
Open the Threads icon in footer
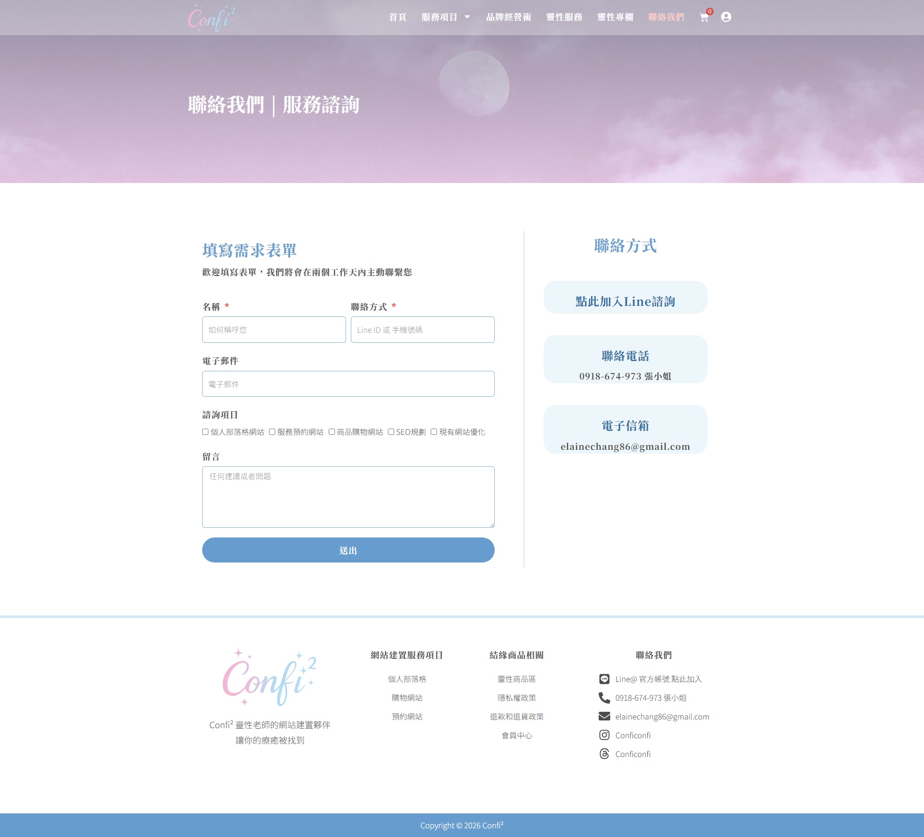(604, 754)
